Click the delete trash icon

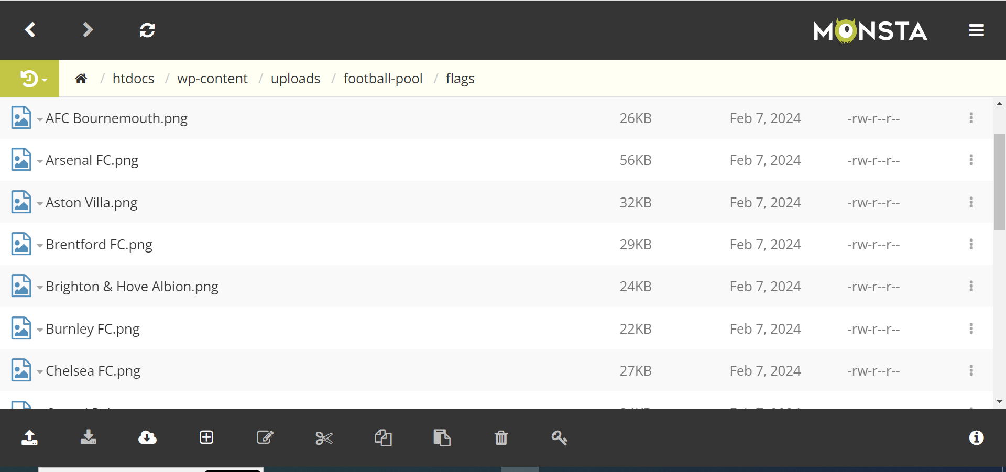501,437
